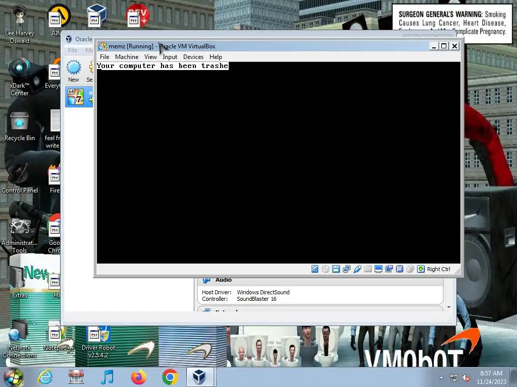
Task: Open the network adapters status icon
Action: [346, 269]
